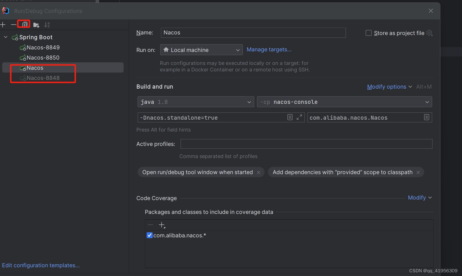Remove coverage package with minus icon
The width and height of the screenshot is (462, 276).
tap(151, 225)
